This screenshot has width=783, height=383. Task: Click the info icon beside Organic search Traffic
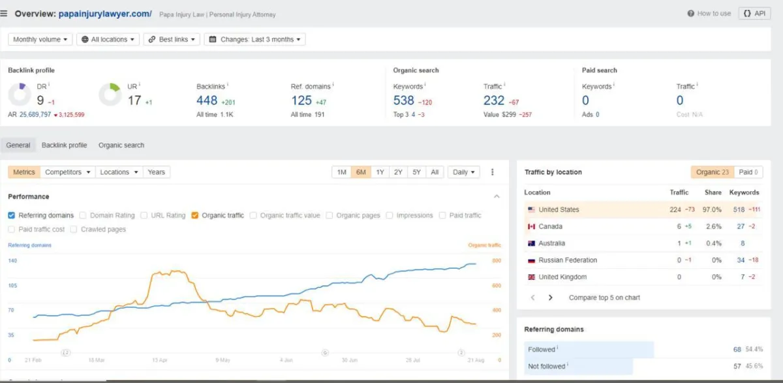(x=506, y=85)
